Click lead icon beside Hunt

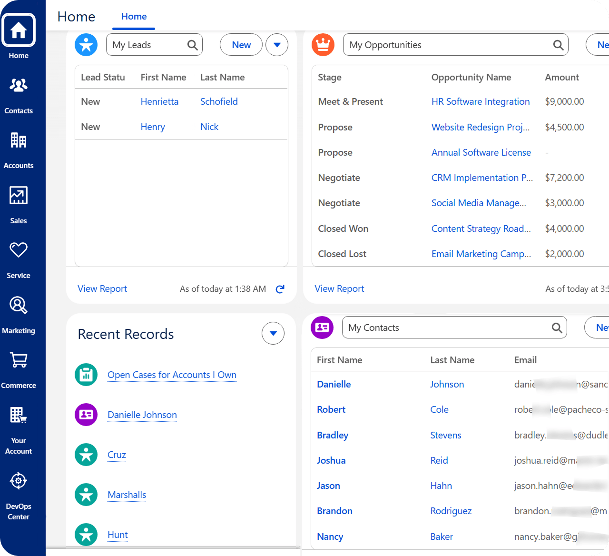(x=86, y=535)
